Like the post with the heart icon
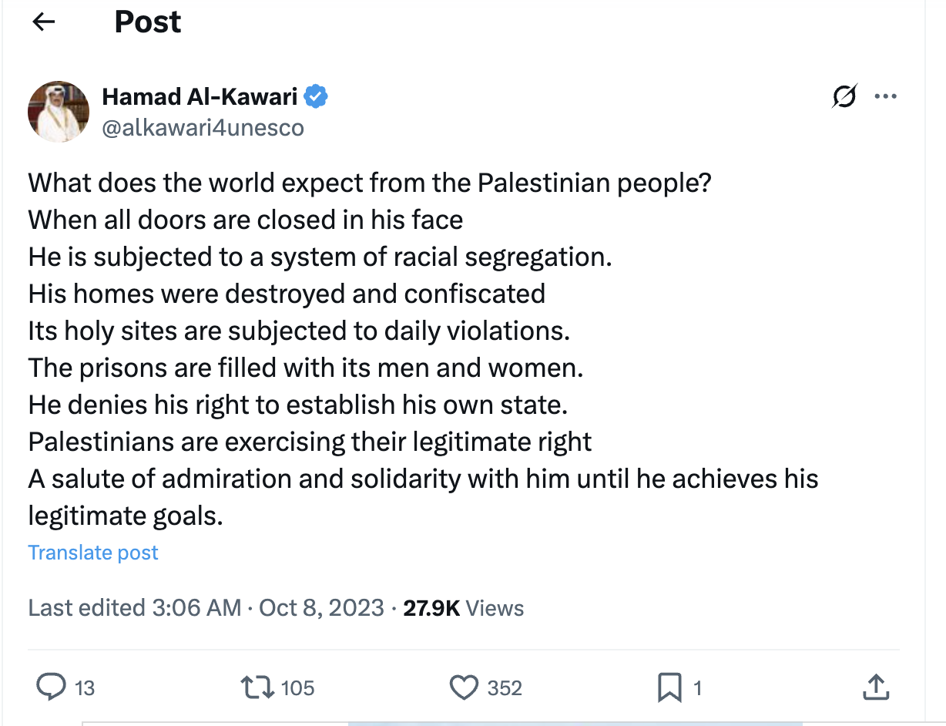946x726 pixels. (463, 687)
